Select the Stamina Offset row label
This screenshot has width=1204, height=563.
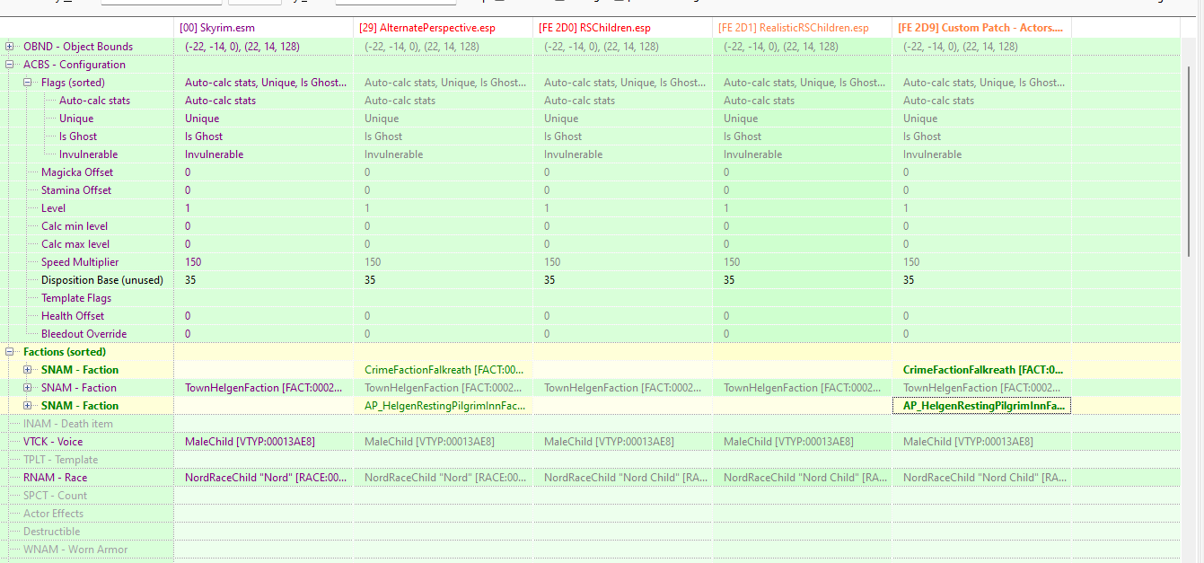[76, 190]
